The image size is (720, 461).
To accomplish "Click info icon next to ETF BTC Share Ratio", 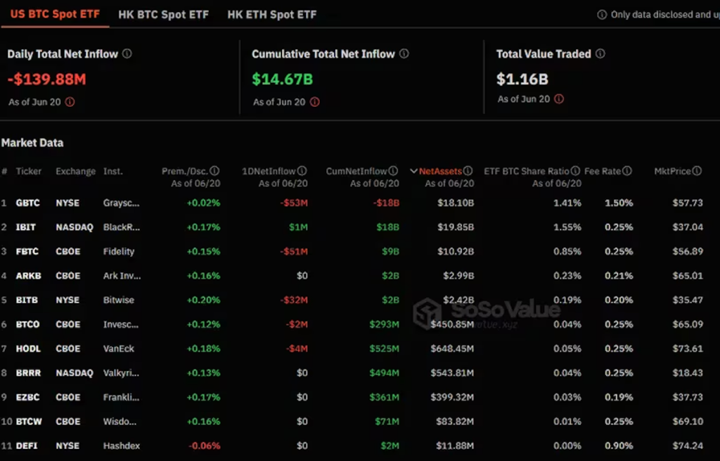I will [575, 171].
